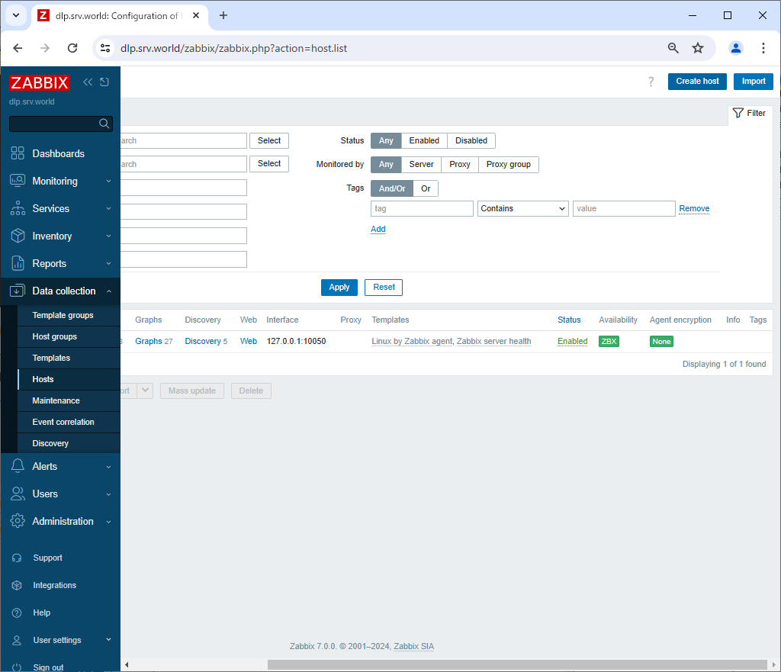Expand the Administration menu chevron

click(x=108, y=522)
